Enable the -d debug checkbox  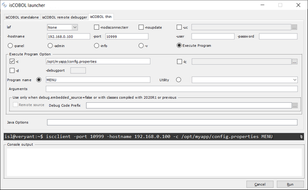[12, 70]
